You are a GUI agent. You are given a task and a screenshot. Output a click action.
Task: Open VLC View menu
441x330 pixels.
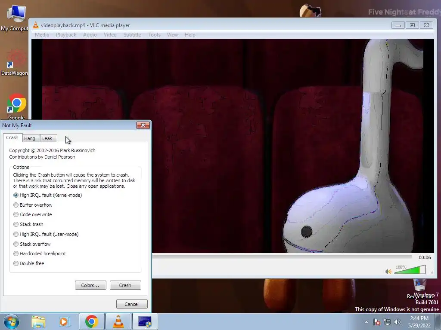(172, 35)
